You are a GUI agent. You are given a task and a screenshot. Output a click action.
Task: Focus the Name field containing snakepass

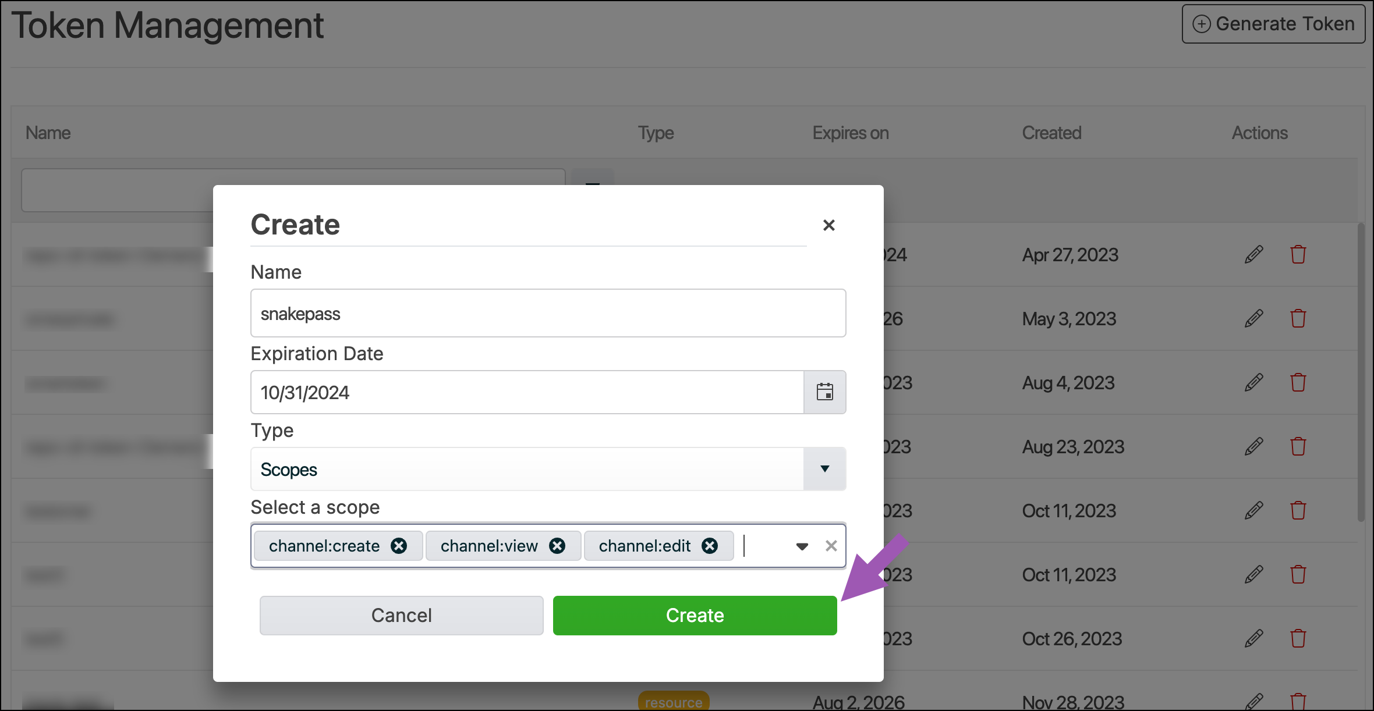(x=547, y=314)
